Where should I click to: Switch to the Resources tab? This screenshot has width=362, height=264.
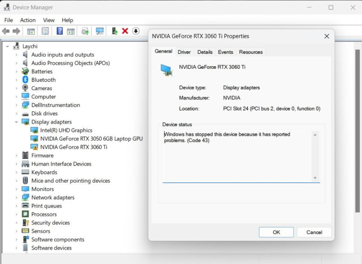pyautogui.click(x=251, y=52)
